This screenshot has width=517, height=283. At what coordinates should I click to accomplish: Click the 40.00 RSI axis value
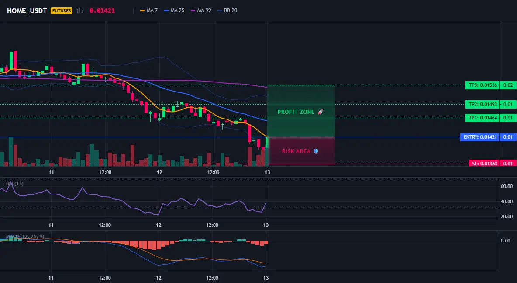507,201
